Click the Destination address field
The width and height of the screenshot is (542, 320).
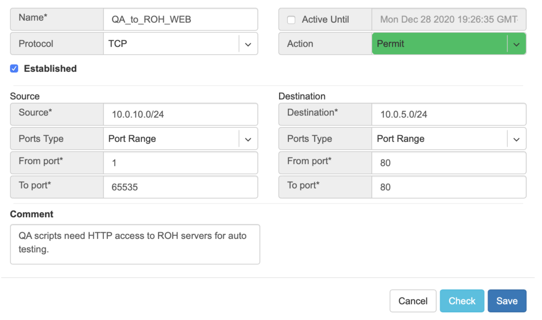point(449,115)
